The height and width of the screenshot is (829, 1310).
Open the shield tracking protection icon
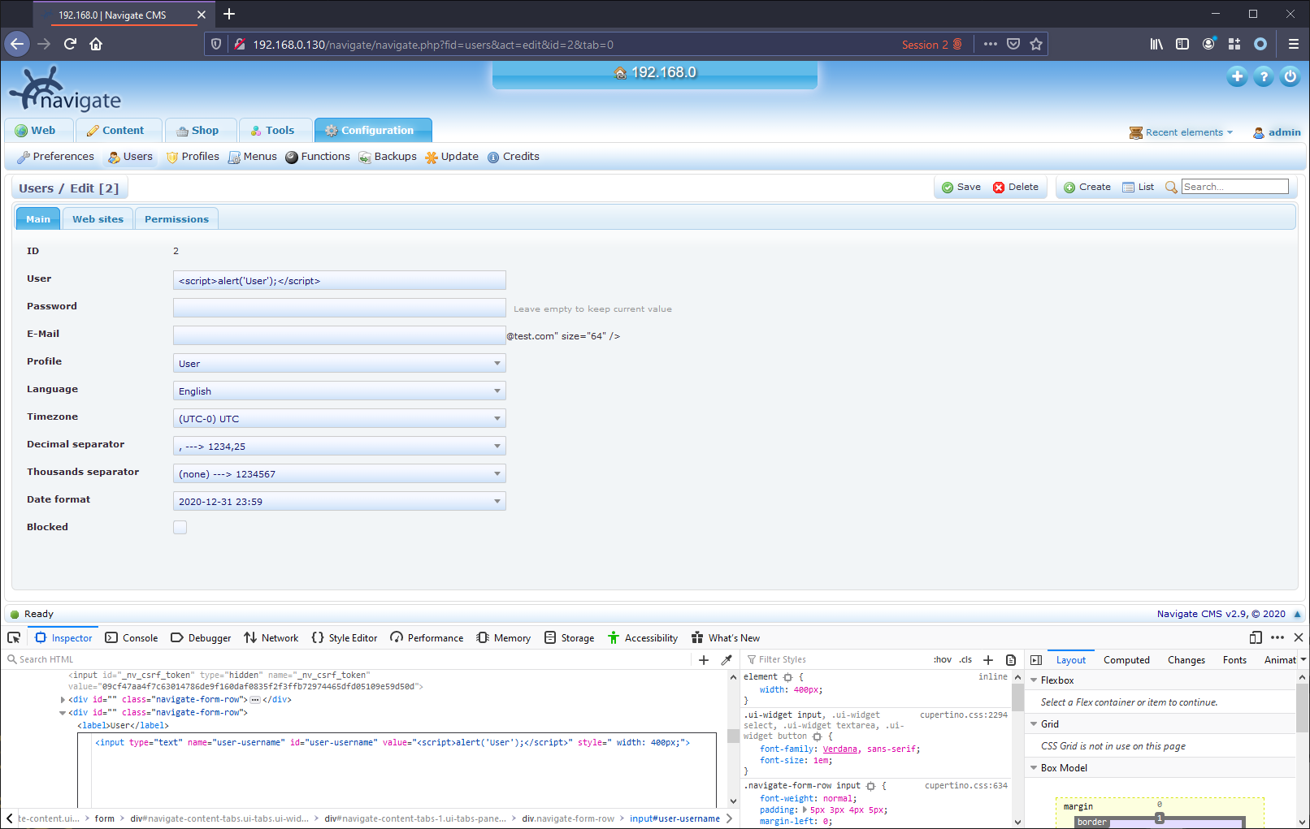215,44
